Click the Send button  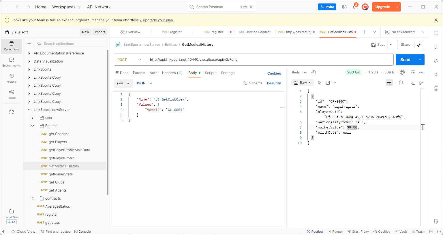pos(405,60)
